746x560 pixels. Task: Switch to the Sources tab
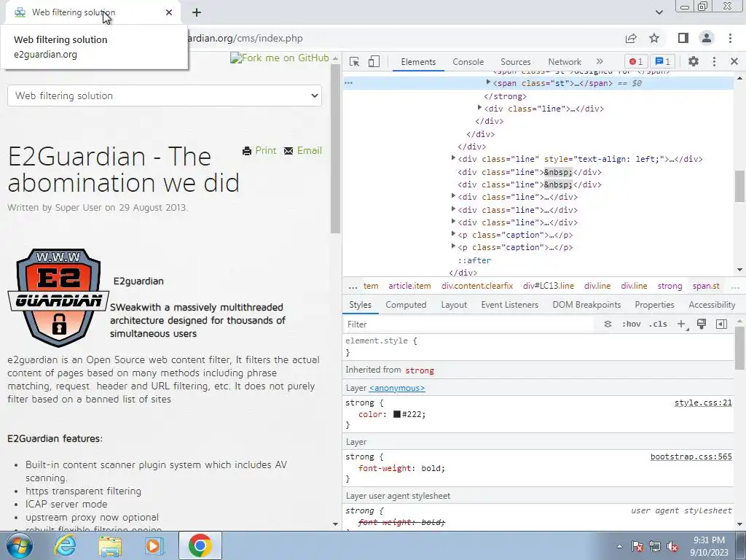click(515, 62)
